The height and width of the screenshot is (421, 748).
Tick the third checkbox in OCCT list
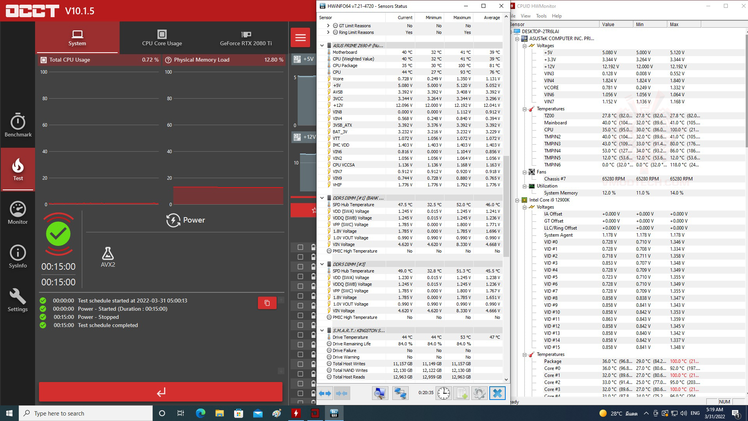[300, 267]
